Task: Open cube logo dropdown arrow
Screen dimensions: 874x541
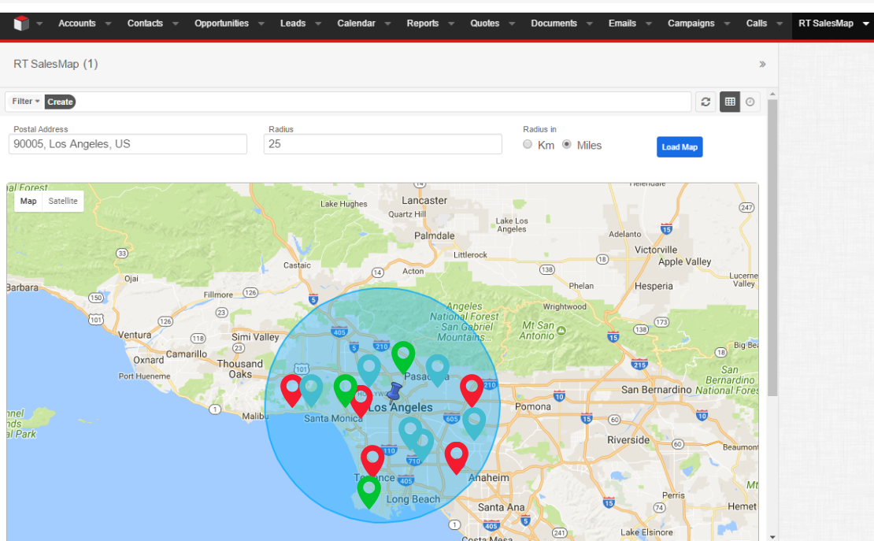Action: [x=39, y=24]
